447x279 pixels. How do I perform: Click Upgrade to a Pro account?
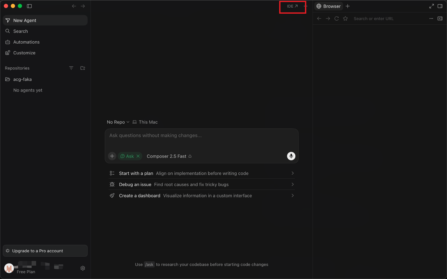(x=45, y=251)
